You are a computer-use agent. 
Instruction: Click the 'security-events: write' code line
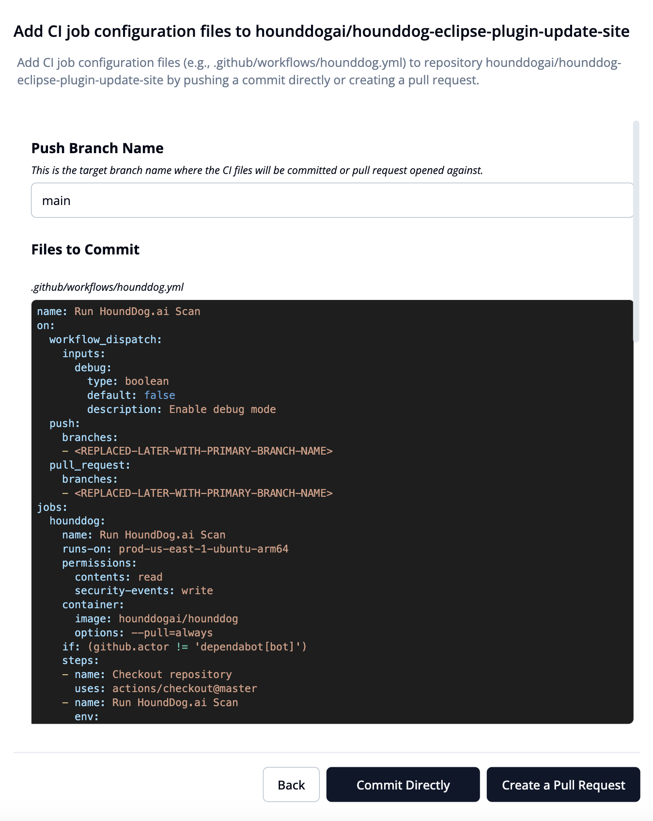143,590
